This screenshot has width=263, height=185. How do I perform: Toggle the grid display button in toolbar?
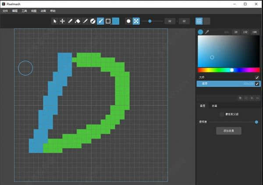point(199,21)
